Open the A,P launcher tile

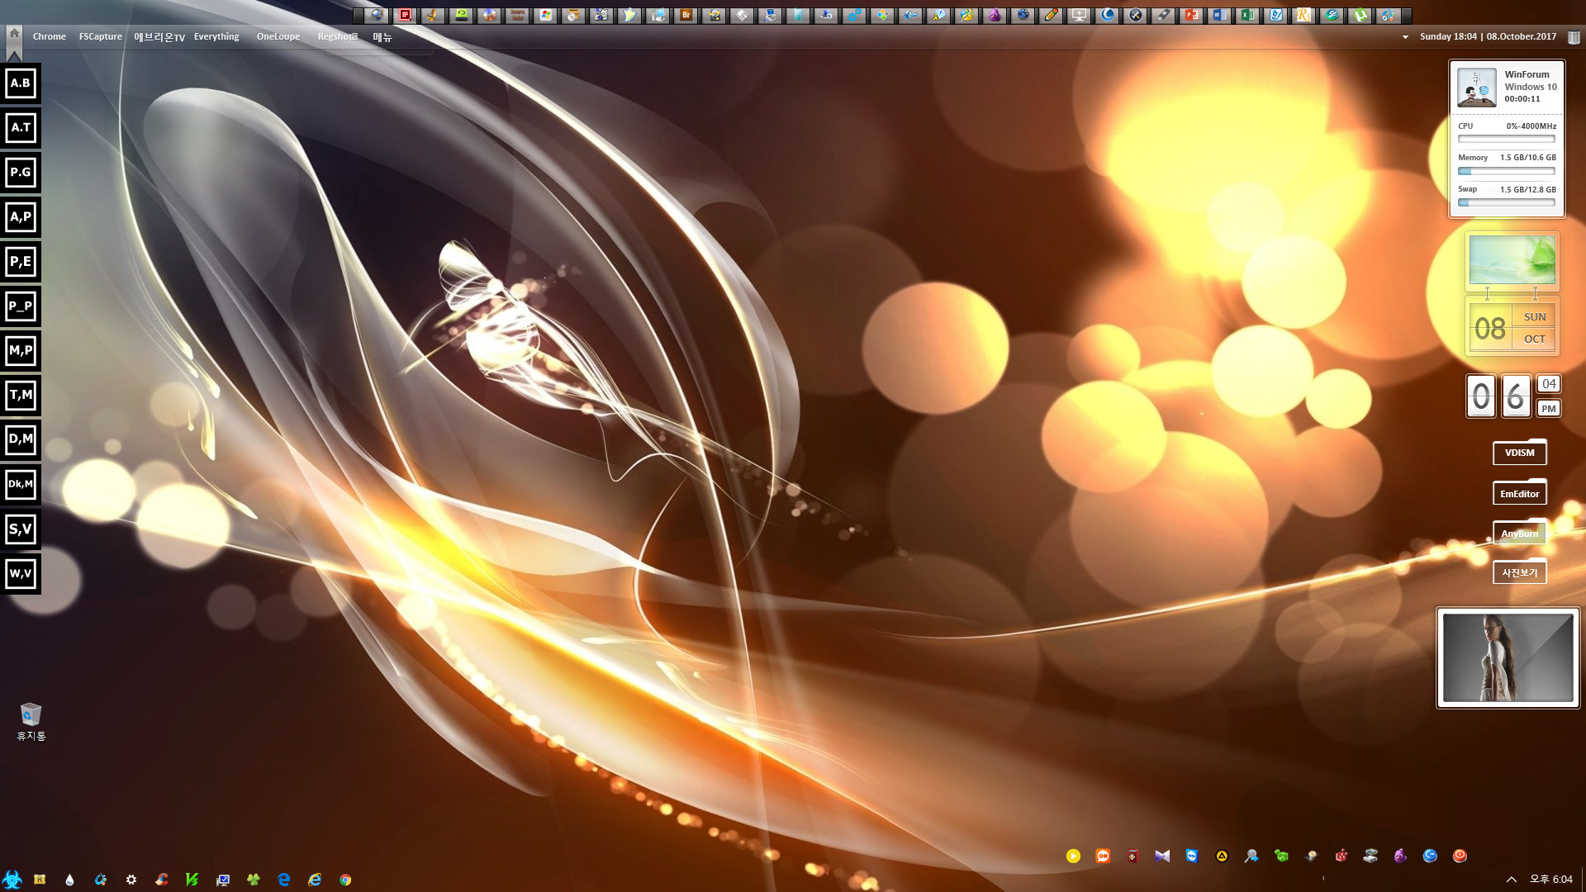tap(21, 217)
